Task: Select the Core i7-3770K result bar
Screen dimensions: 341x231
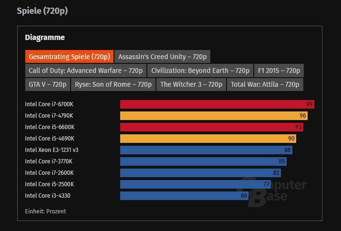Action: 203,161
